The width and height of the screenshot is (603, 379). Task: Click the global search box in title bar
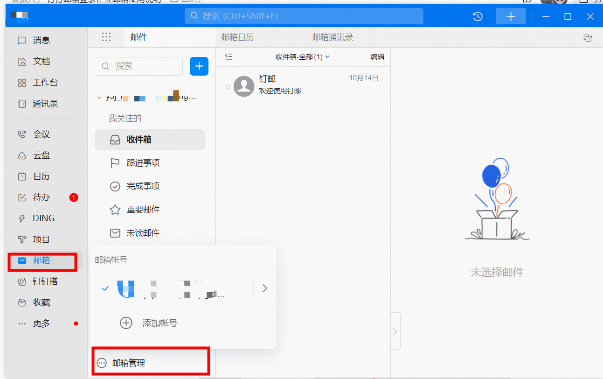(x=304, y=16)
